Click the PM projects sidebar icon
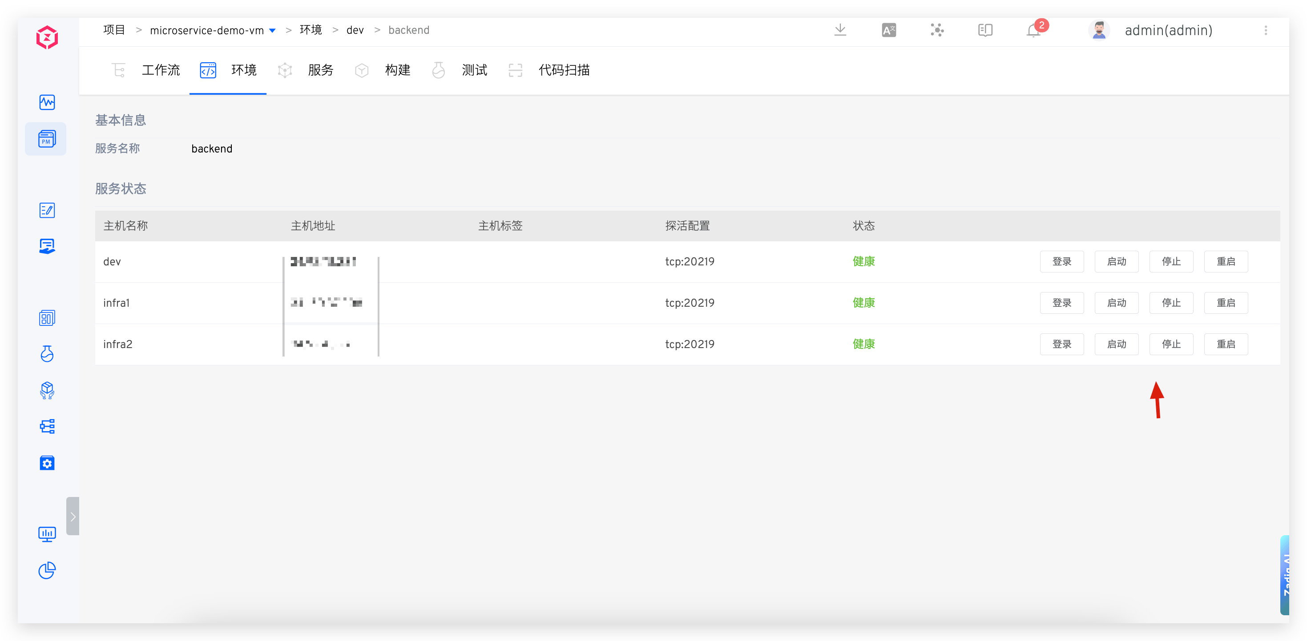The image size is (1307, 641). [47, 138]
